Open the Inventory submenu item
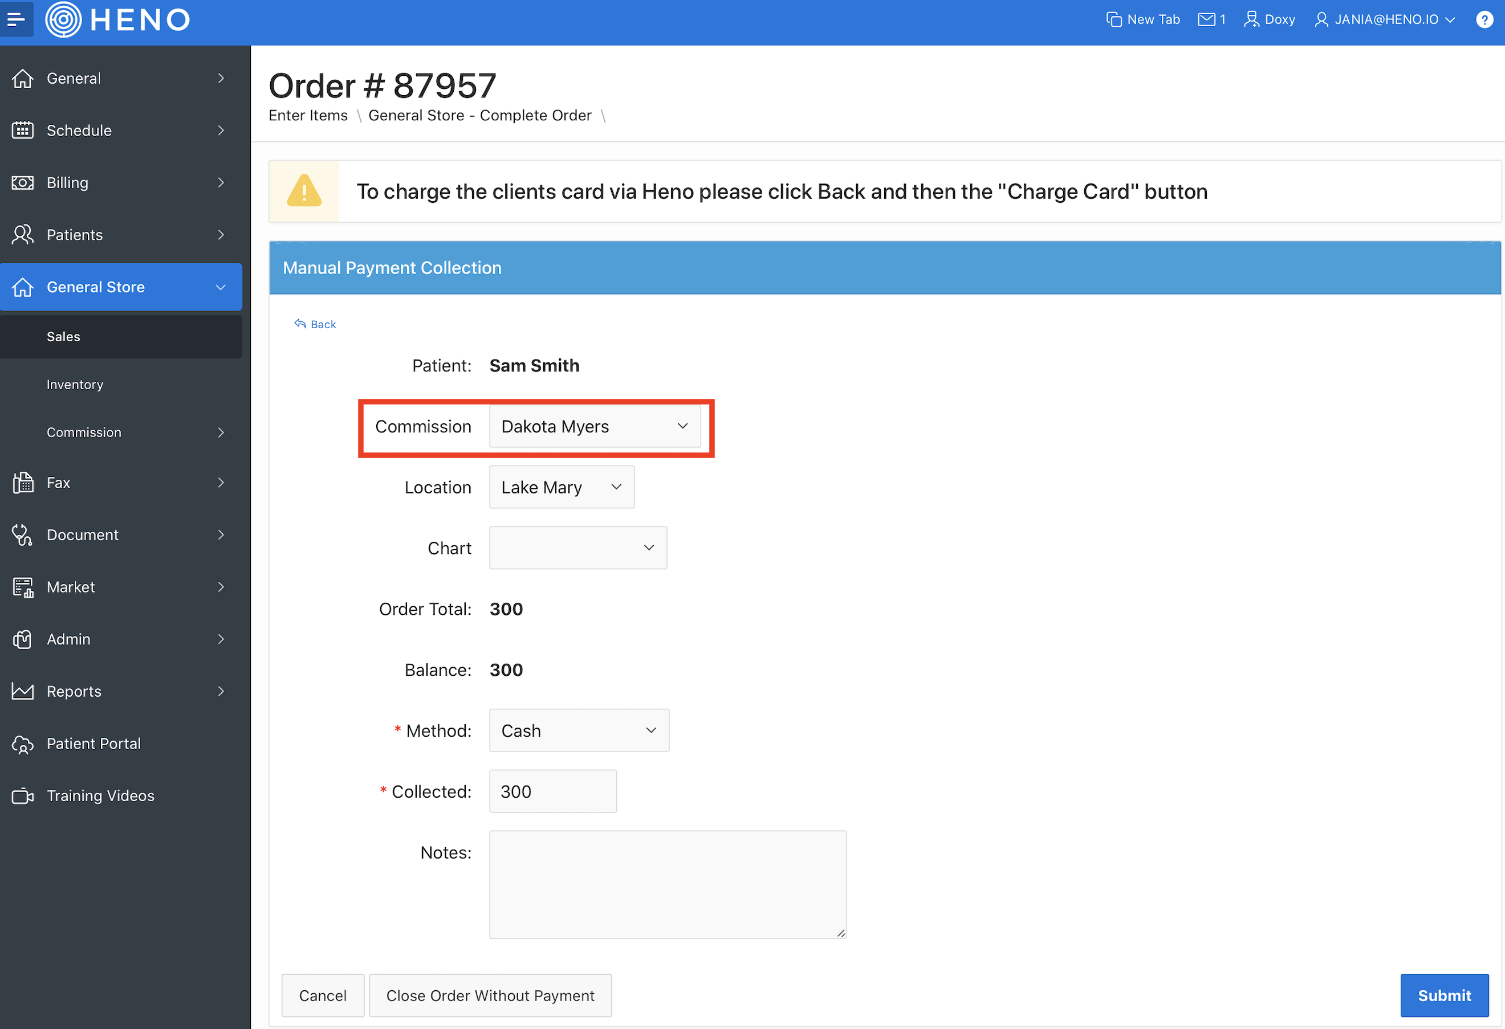The height and width of the screenshot is (1029, 1505). pos(75,385)
